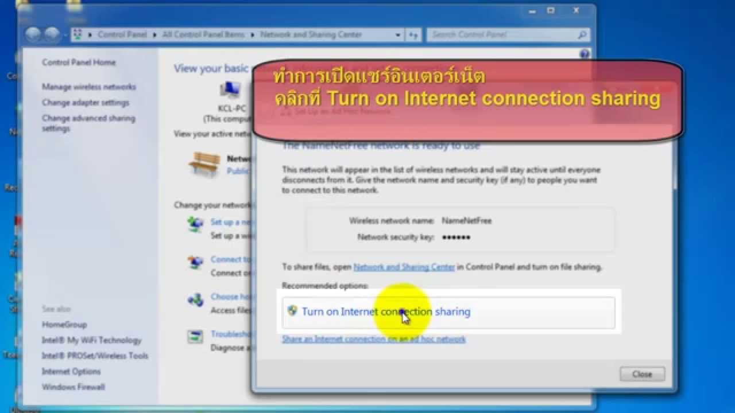Open Control Panel Home
Image resolution: width=735 pixels, height=413 pixels.
(79, 62)
